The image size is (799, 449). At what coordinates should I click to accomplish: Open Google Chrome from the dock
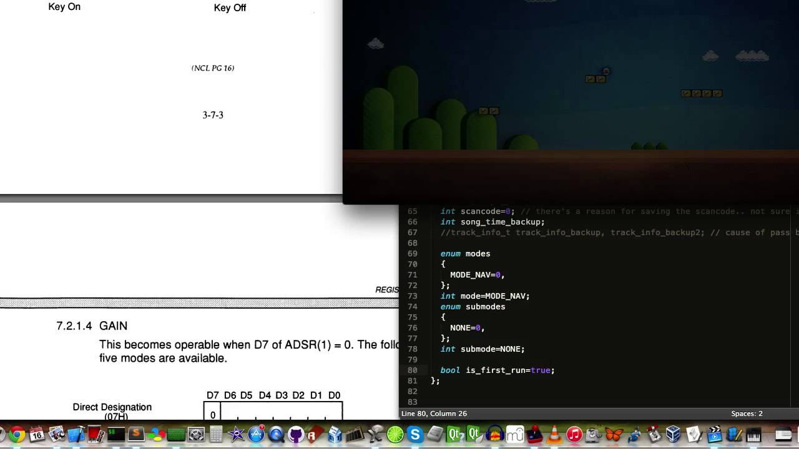click(x=17, y=434)
